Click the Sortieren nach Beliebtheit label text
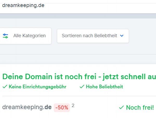The height and width of the screenshot is (118, 156). click(x=89, y=36)
